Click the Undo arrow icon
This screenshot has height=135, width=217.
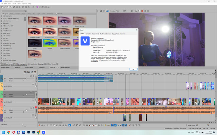pos(29,7)
